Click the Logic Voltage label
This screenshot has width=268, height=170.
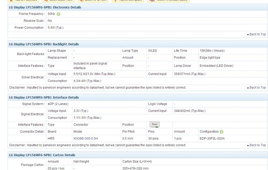pyautogui.click(x=157, y=104)
